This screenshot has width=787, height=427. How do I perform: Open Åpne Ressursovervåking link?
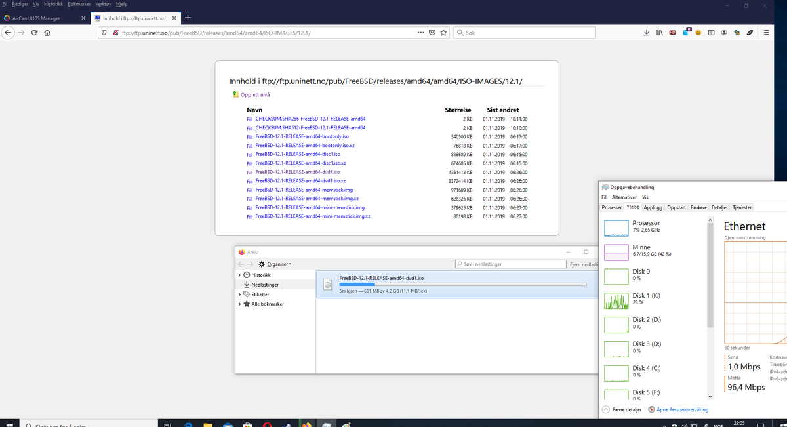(x=678, y=409)
